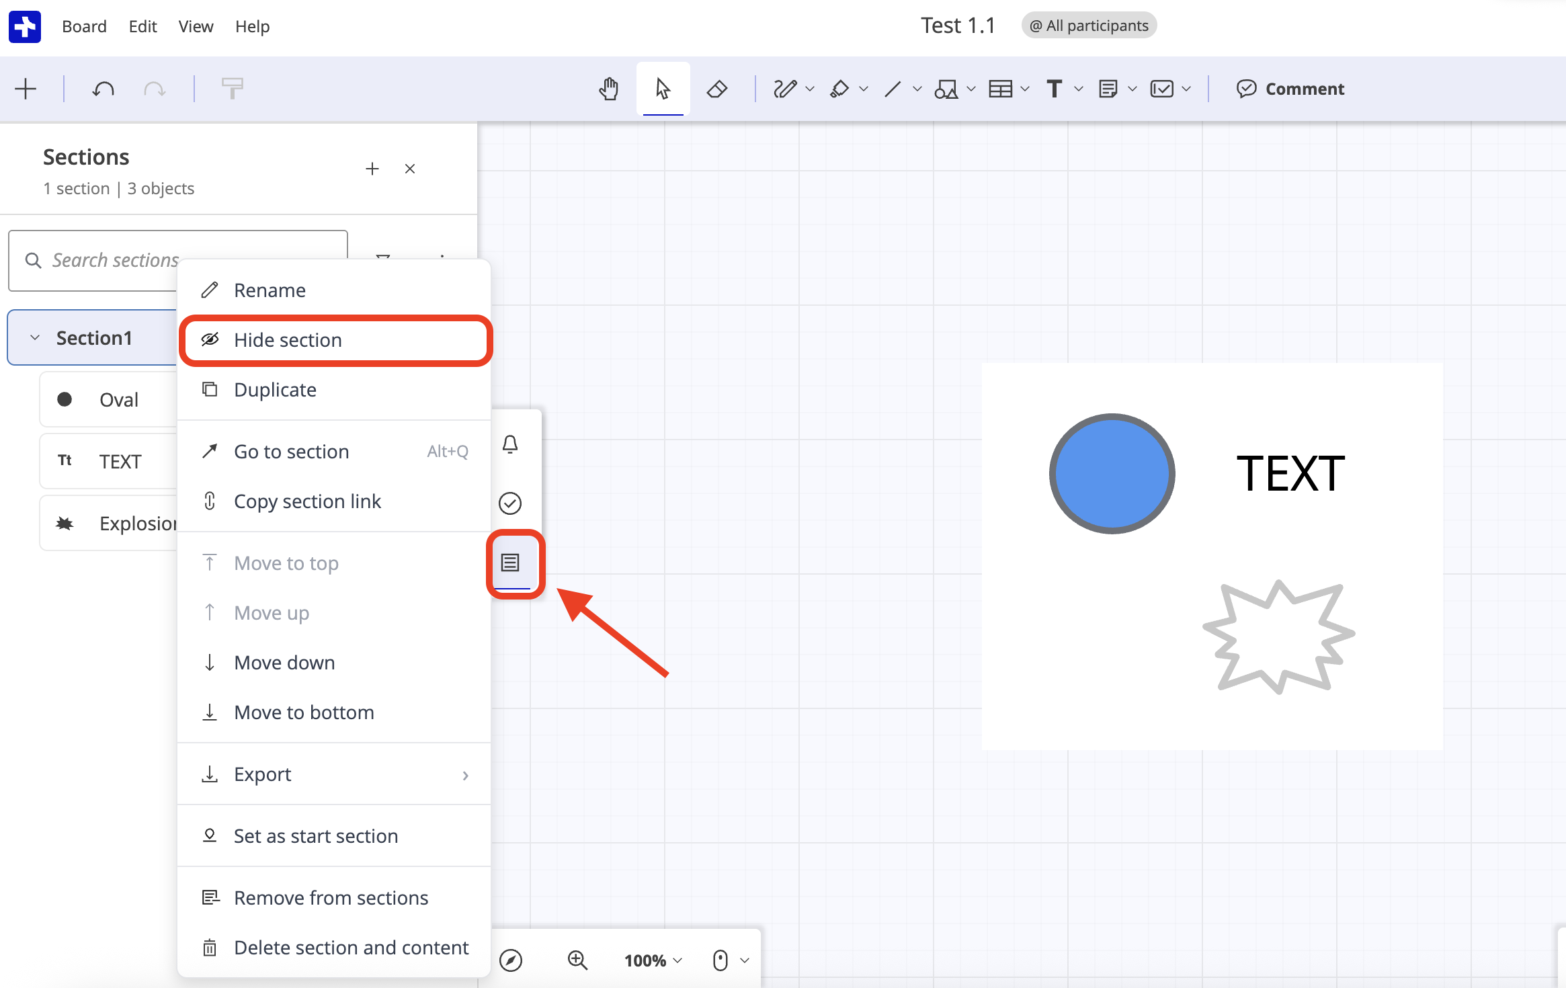The width and height of the screenshot is (1566, 988).
Task: Click the mouse mode icon
Action: [x=720, y=960]
